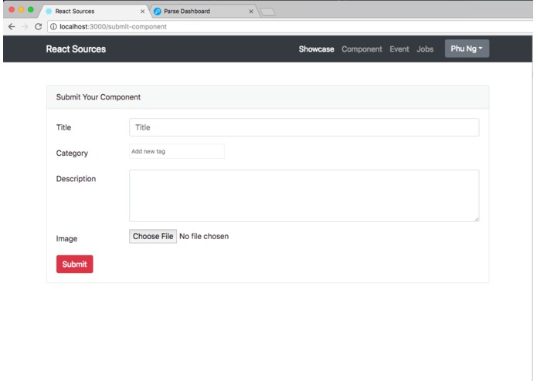The width and height of the screenshot is (537, 381).
Task: Click the Title field label
Action: pyautogui.click(x=63, y=127)
